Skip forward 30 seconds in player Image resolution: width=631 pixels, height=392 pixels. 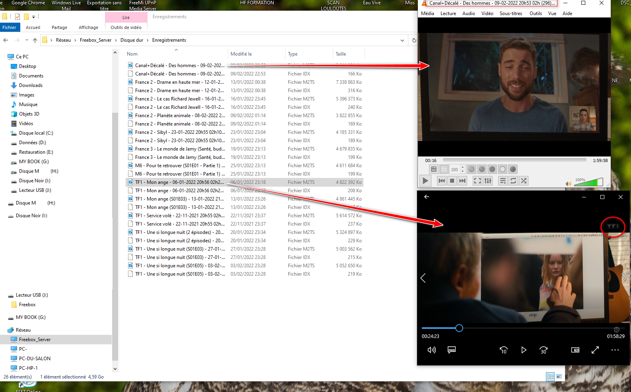point(544,350)
